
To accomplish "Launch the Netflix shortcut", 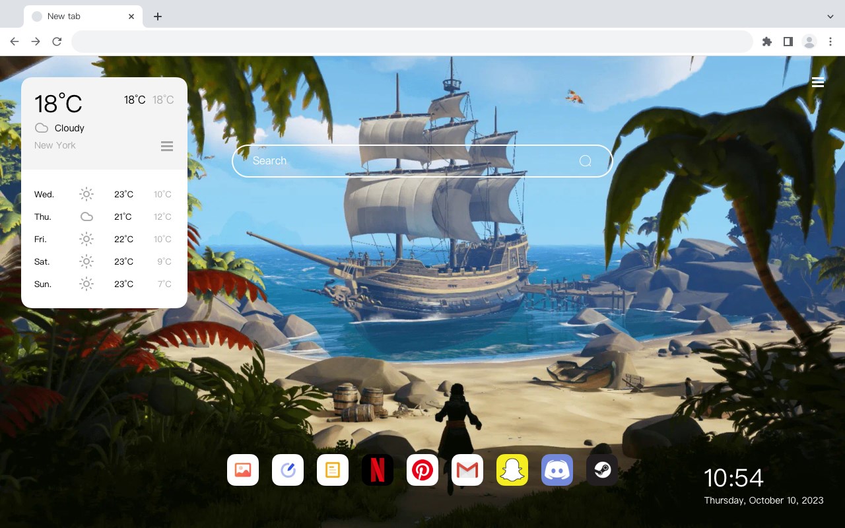I will tap(378, 470).
